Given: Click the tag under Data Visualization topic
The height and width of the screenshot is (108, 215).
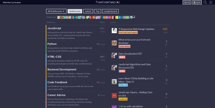Looking at the screenshot, I should [122, 57].
